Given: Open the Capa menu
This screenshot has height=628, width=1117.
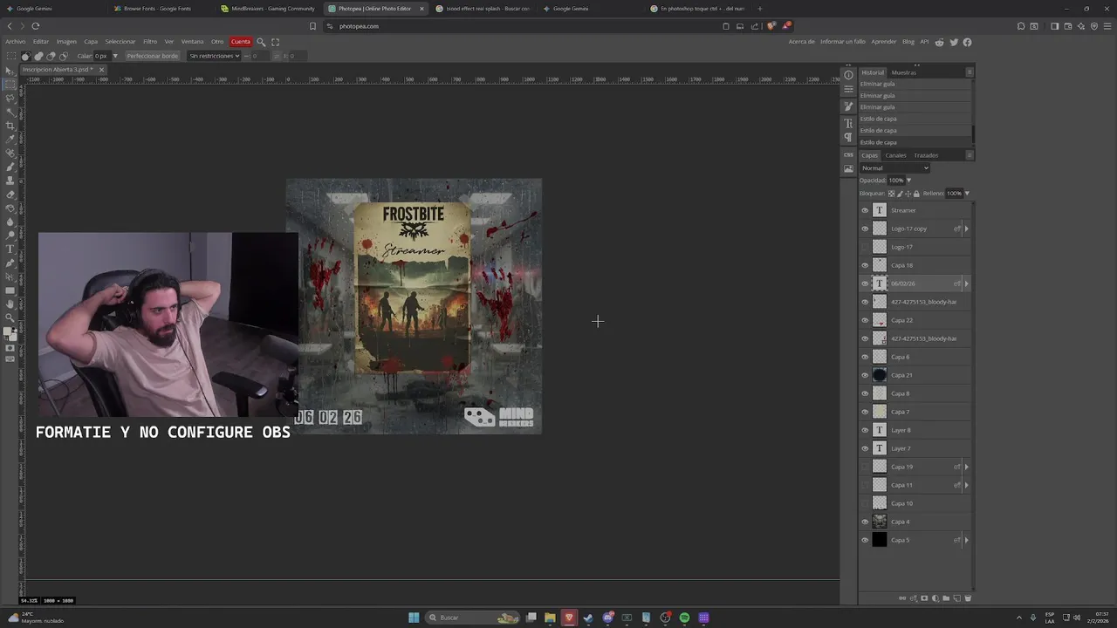Looking at the screenshot, I should tap(91, 42).
